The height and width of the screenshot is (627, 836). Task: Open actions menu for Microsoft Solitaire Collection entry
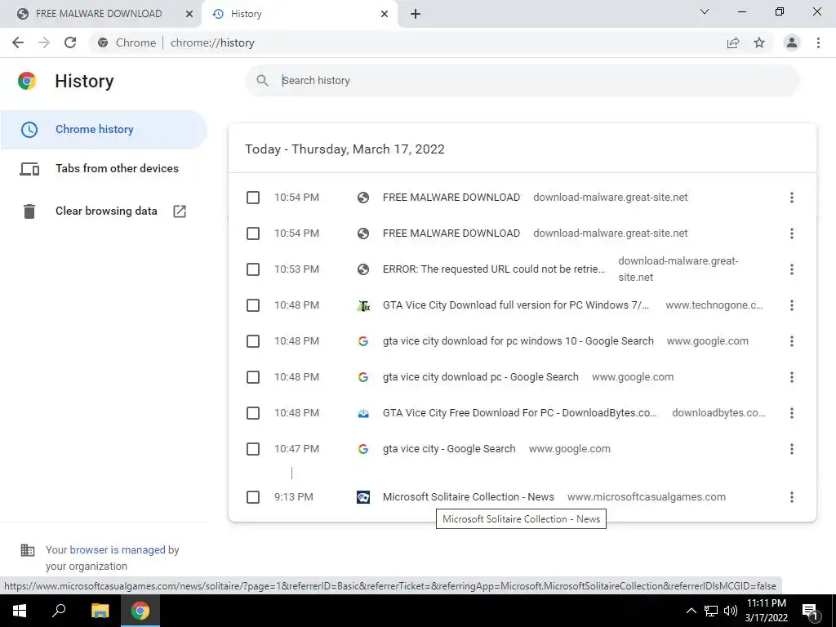(x=792, y=497)
